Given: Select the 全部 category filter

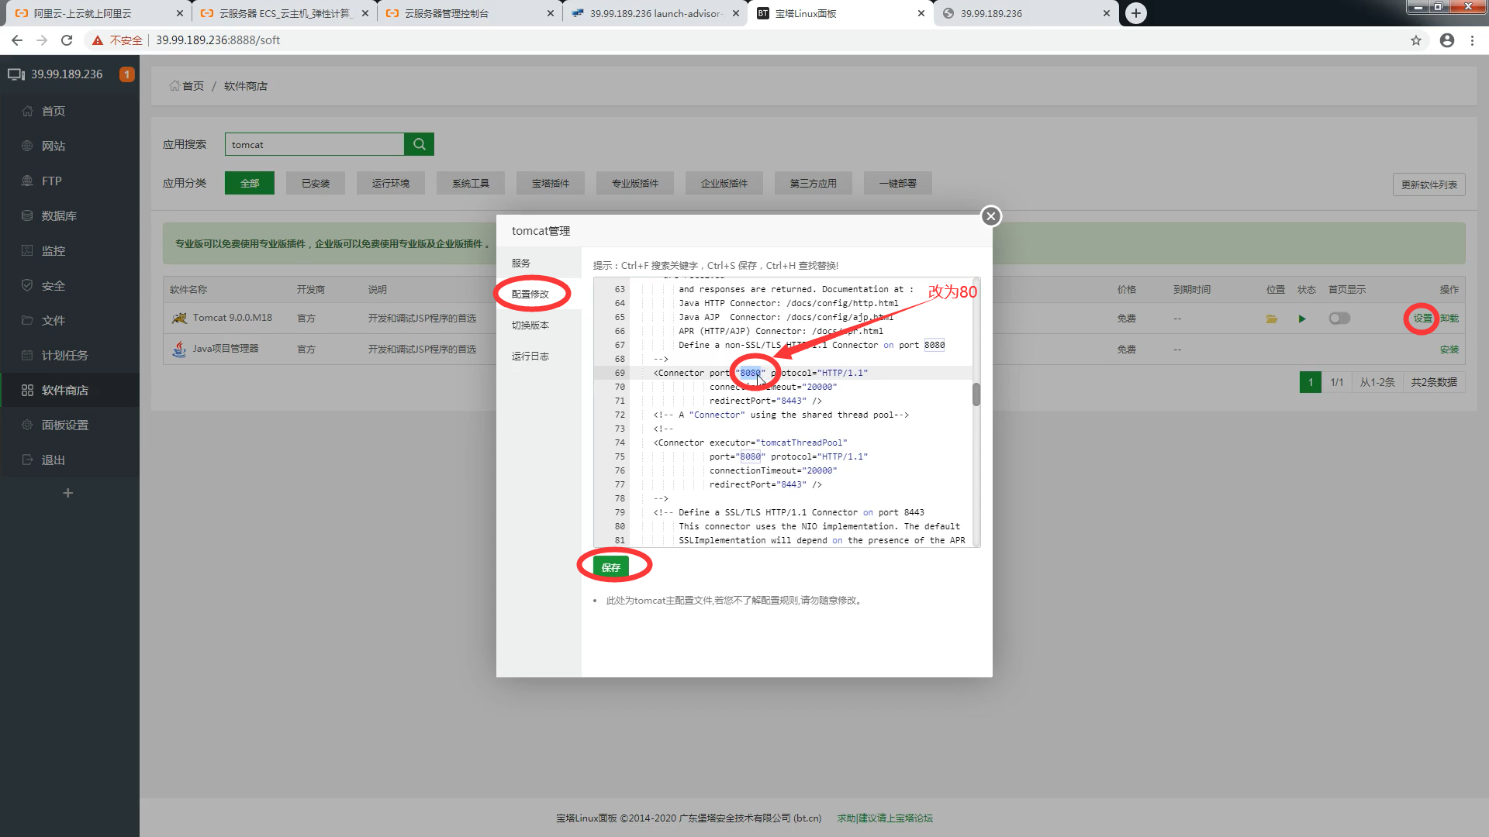Looking at the screenshot, I should [250, 183].
